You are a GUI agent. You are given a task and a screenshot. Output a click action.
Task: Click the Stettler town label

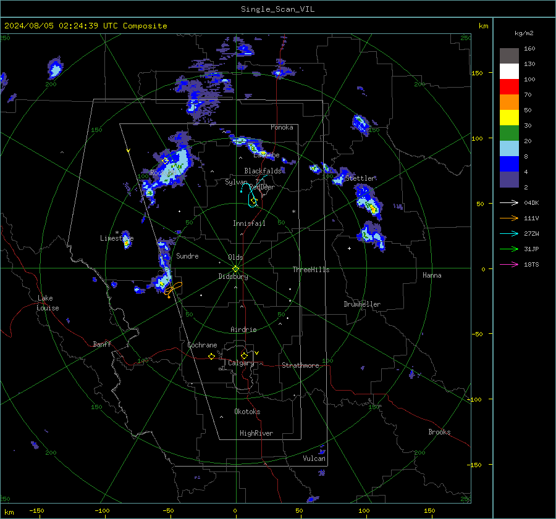360,178
